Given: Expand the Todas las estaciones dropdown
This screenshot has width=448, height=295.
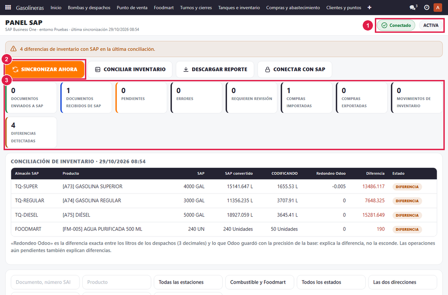Looking at the screenshot, I should 188,282.
